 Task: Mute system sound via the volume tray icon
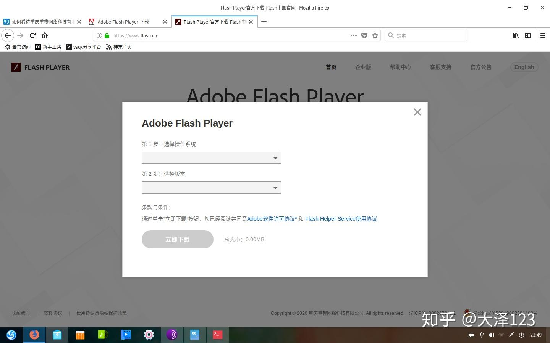click(x=491, y=335)
